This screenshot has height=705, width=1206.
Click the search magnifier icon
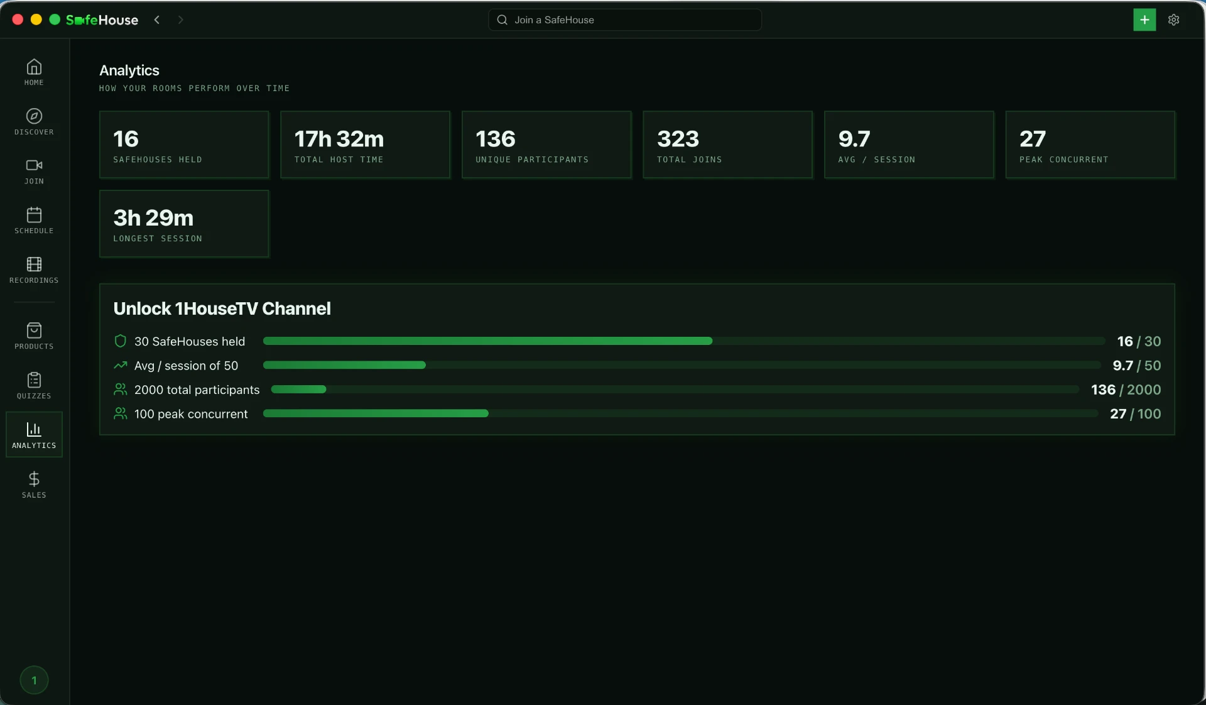(502, 19)
